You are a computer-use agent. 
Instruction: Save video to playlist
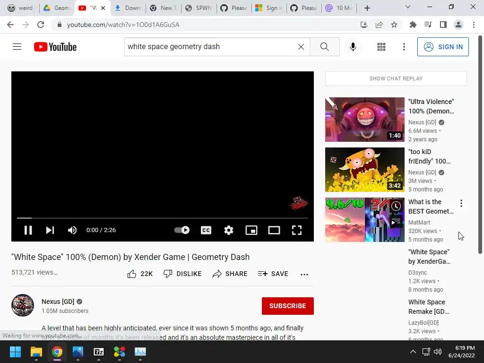pyautogui.click(x=273, y=274)
